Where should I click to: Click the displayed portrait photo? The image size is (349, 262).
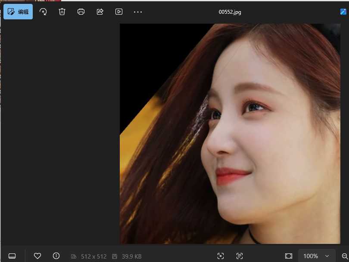pyautogui.click(x=230, y=133)
